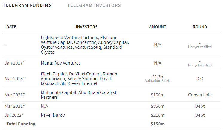224x133 pixels.
Task: Open the Mubadala Capital investor link
Action: tap(59, 92)
